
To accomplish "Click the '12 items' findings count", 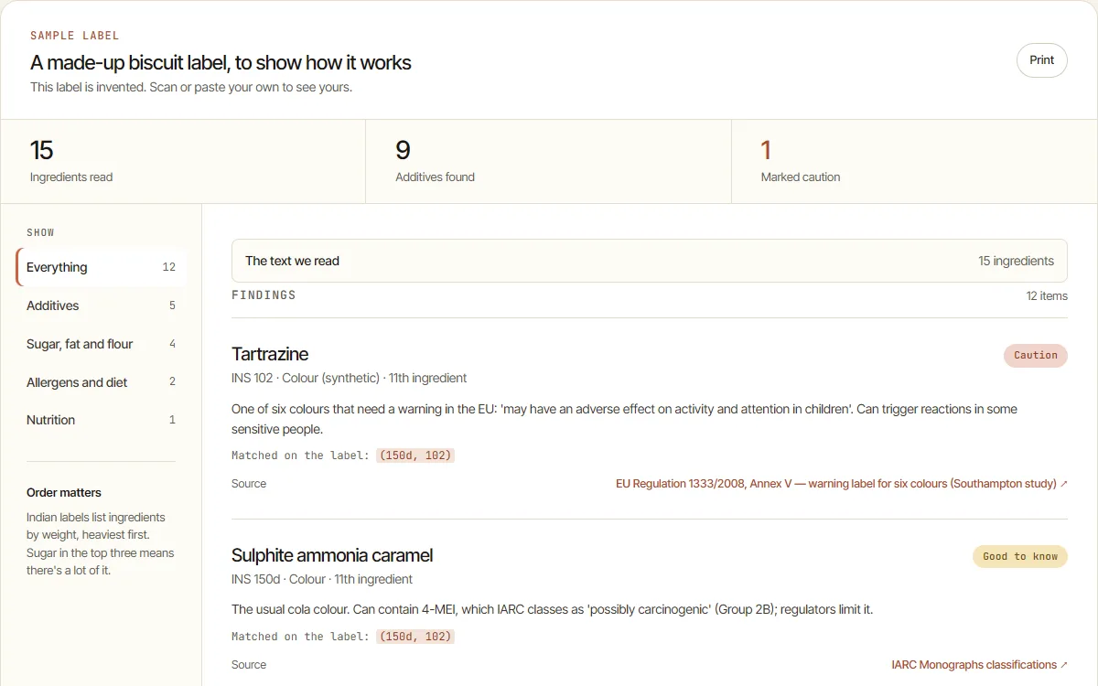I will [1047, 296].
